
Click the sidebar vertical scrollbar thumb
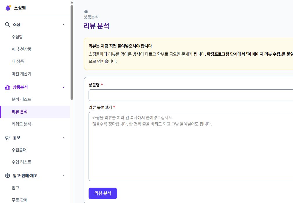coord(72,52)
